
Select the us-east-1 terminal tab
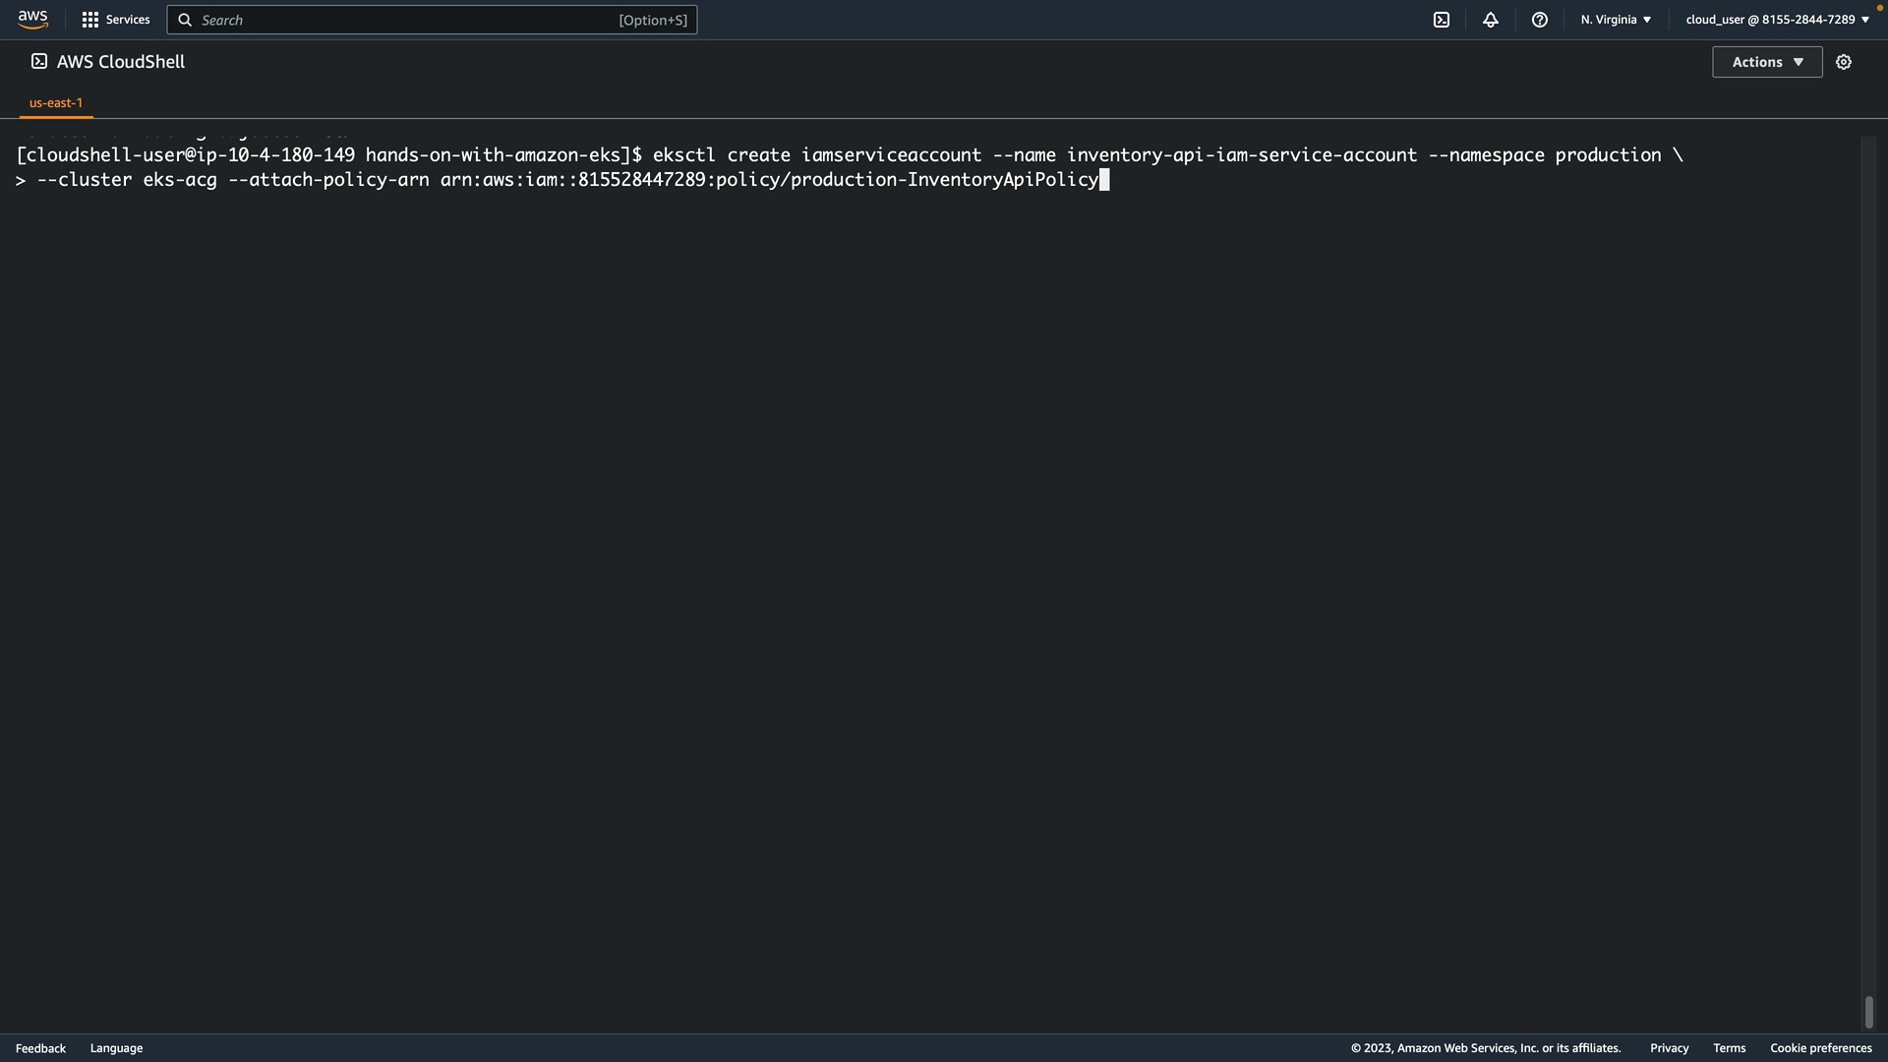tap(56, 102)
